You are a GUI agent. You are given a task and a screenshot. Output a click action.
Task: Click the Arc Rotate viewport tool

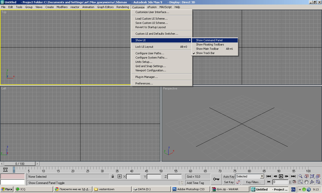[x=312, y=182]
